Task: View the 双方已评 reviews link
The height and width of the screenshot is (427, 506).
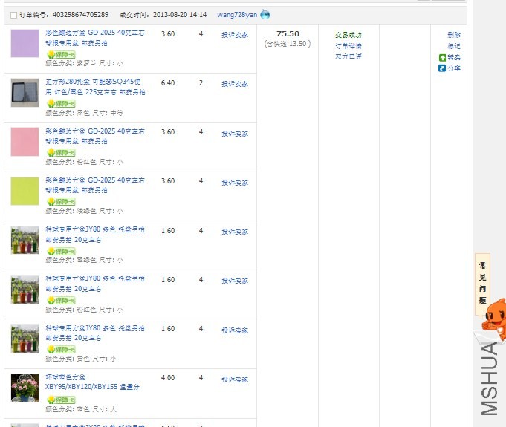Action: 348,56
